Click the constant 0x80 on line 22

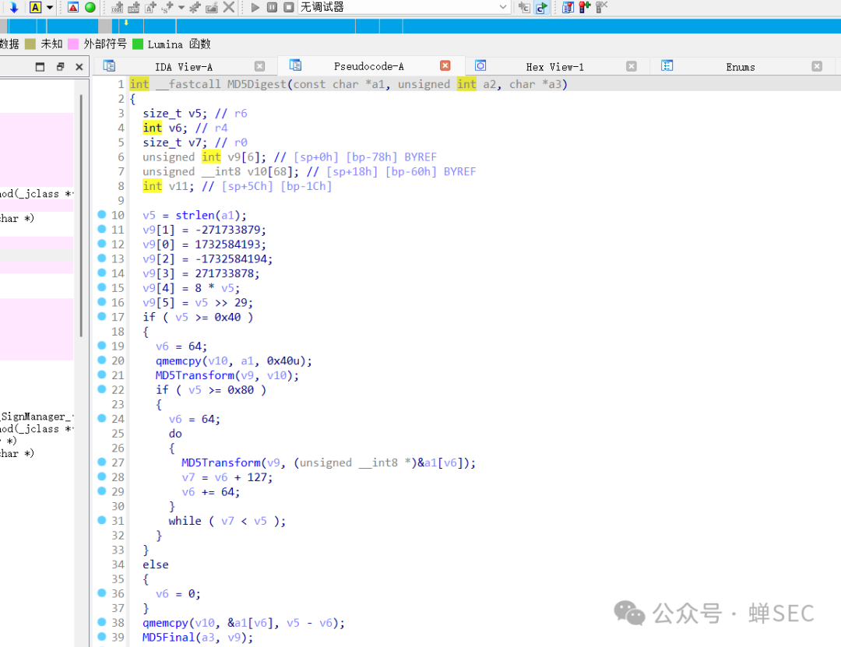click(241, 390)
